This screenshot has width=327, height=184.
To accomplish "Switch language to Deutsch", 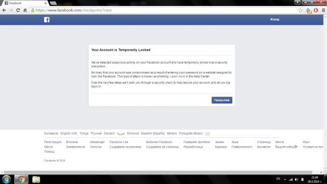I will (x=109, y=134).
